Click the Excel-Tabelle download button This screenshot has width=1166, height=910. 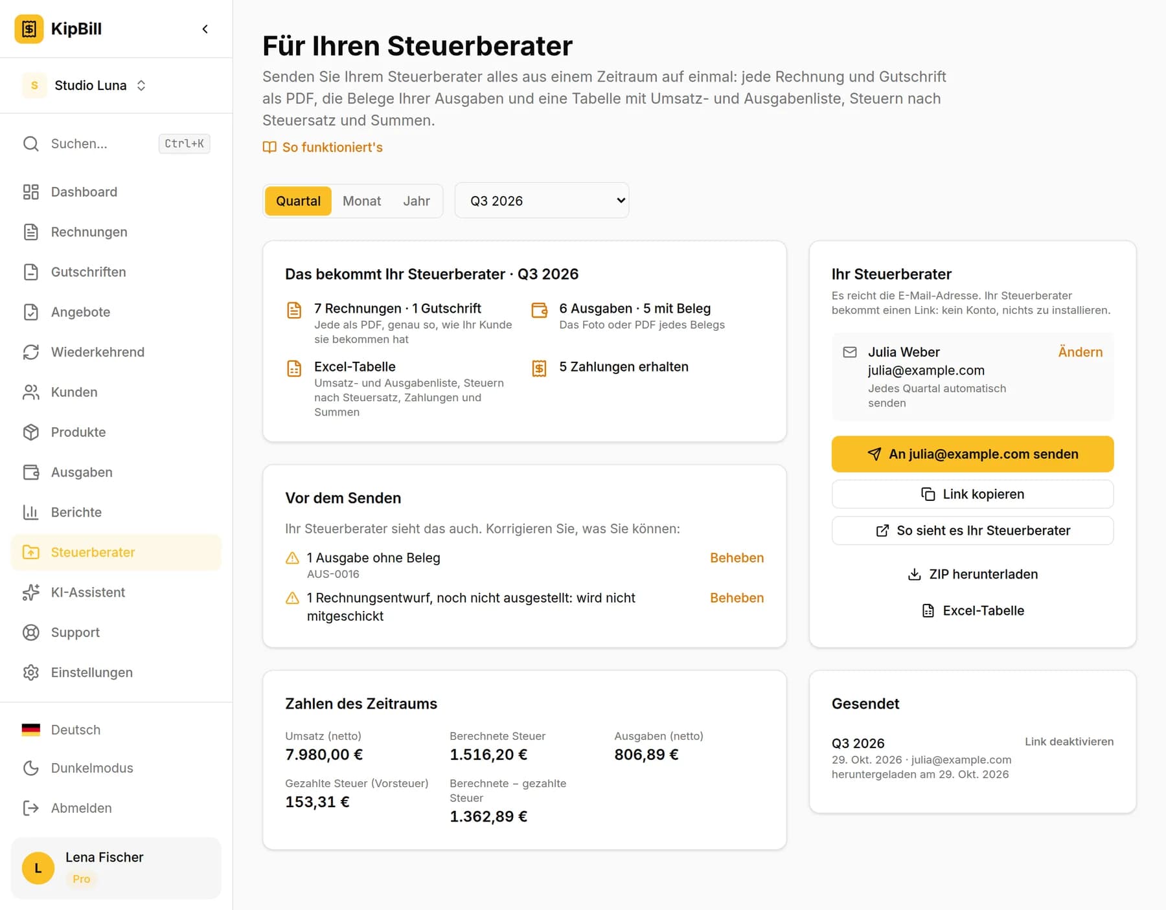tap(972, 611)
